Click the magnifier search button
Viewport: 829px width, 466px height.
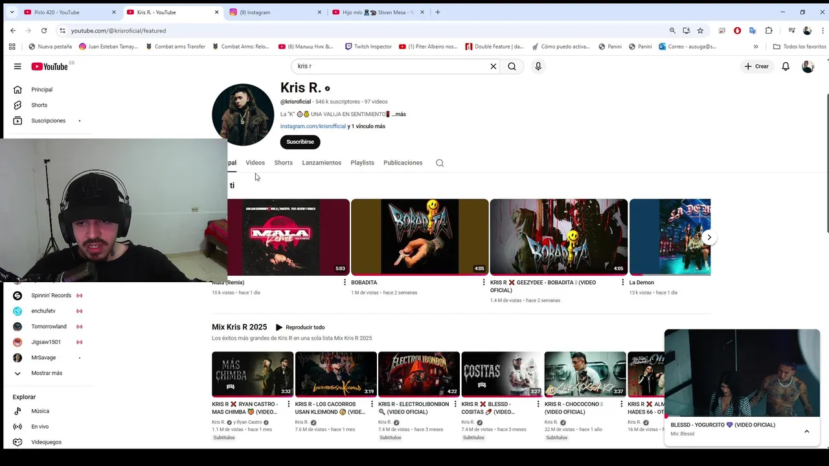(x=512, y=66)
